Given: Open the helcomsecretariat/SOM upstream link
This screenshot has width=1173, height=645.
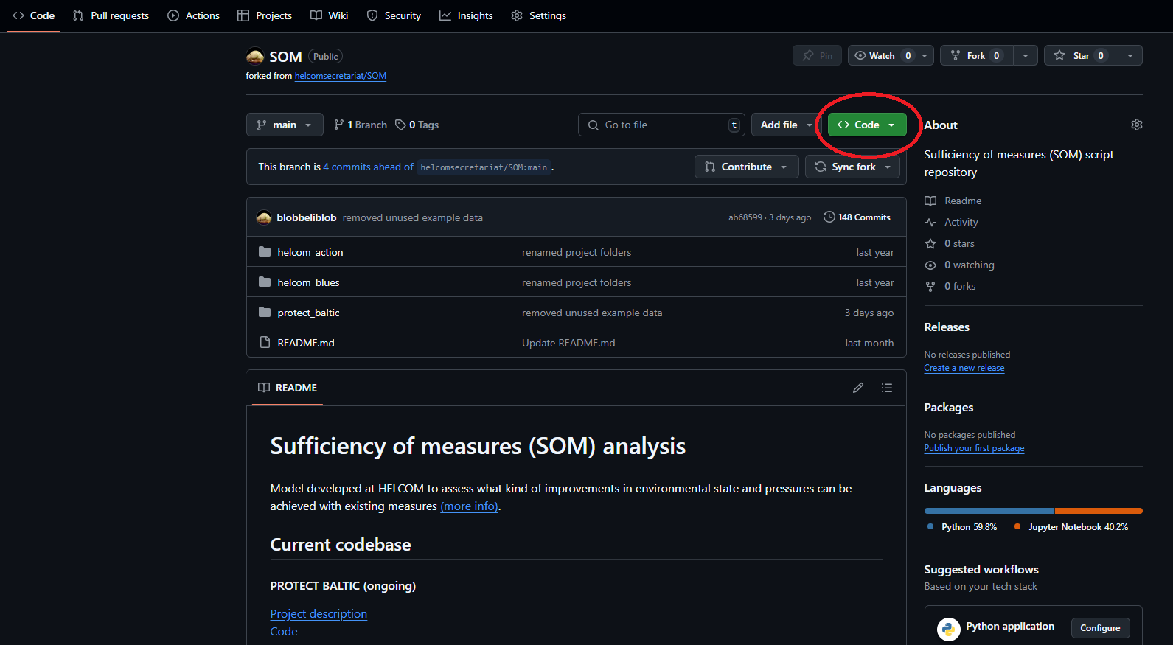Looking at the screenshot, I should click(340, 76).
